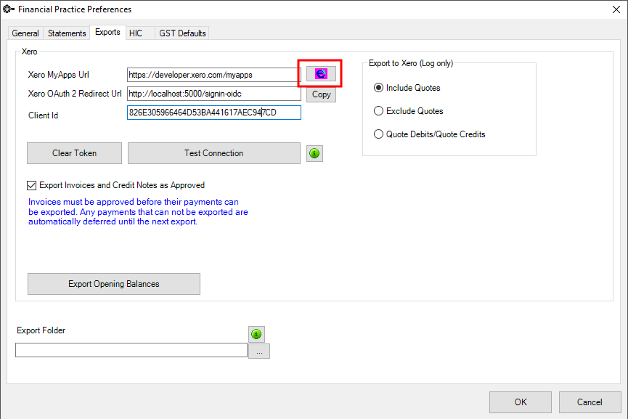Click the blue note 'Invoices must be approved before their payments can'
The image size is (628, 419).
pyautogui.click(x=134, y=202)
